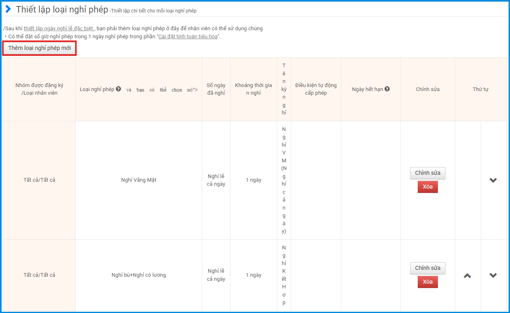Screen dimensions: 510x313
Task: Move "Nghỉ bù+Nghỉ có lương" down one position
Action: click(493, 276)
